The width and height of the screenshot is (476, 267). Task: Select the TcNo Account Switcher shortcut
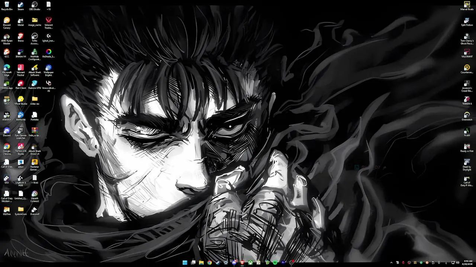35,39
